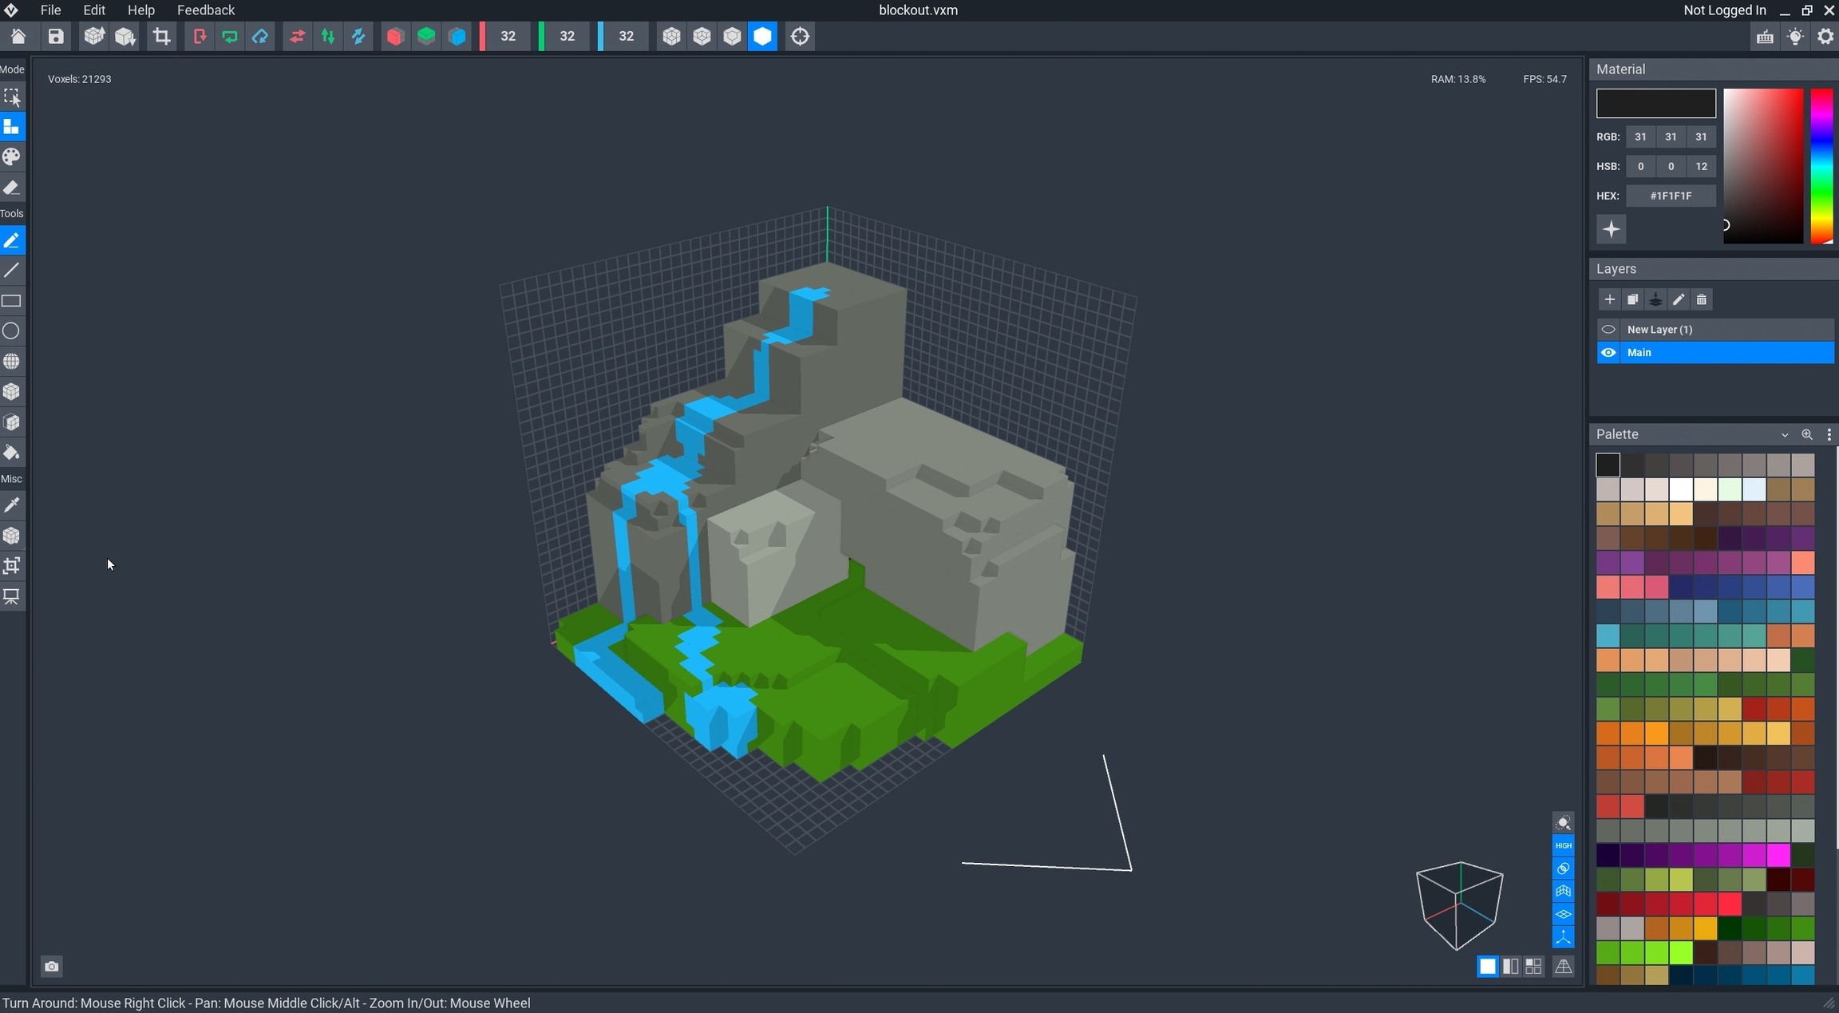Pick the Circle shape tool

(12, 331)
